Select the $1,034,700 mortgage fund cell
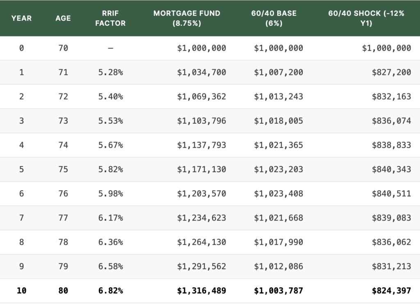Image resolution: width=420 pixels, height=304 pixels. (x=201, y=72)
